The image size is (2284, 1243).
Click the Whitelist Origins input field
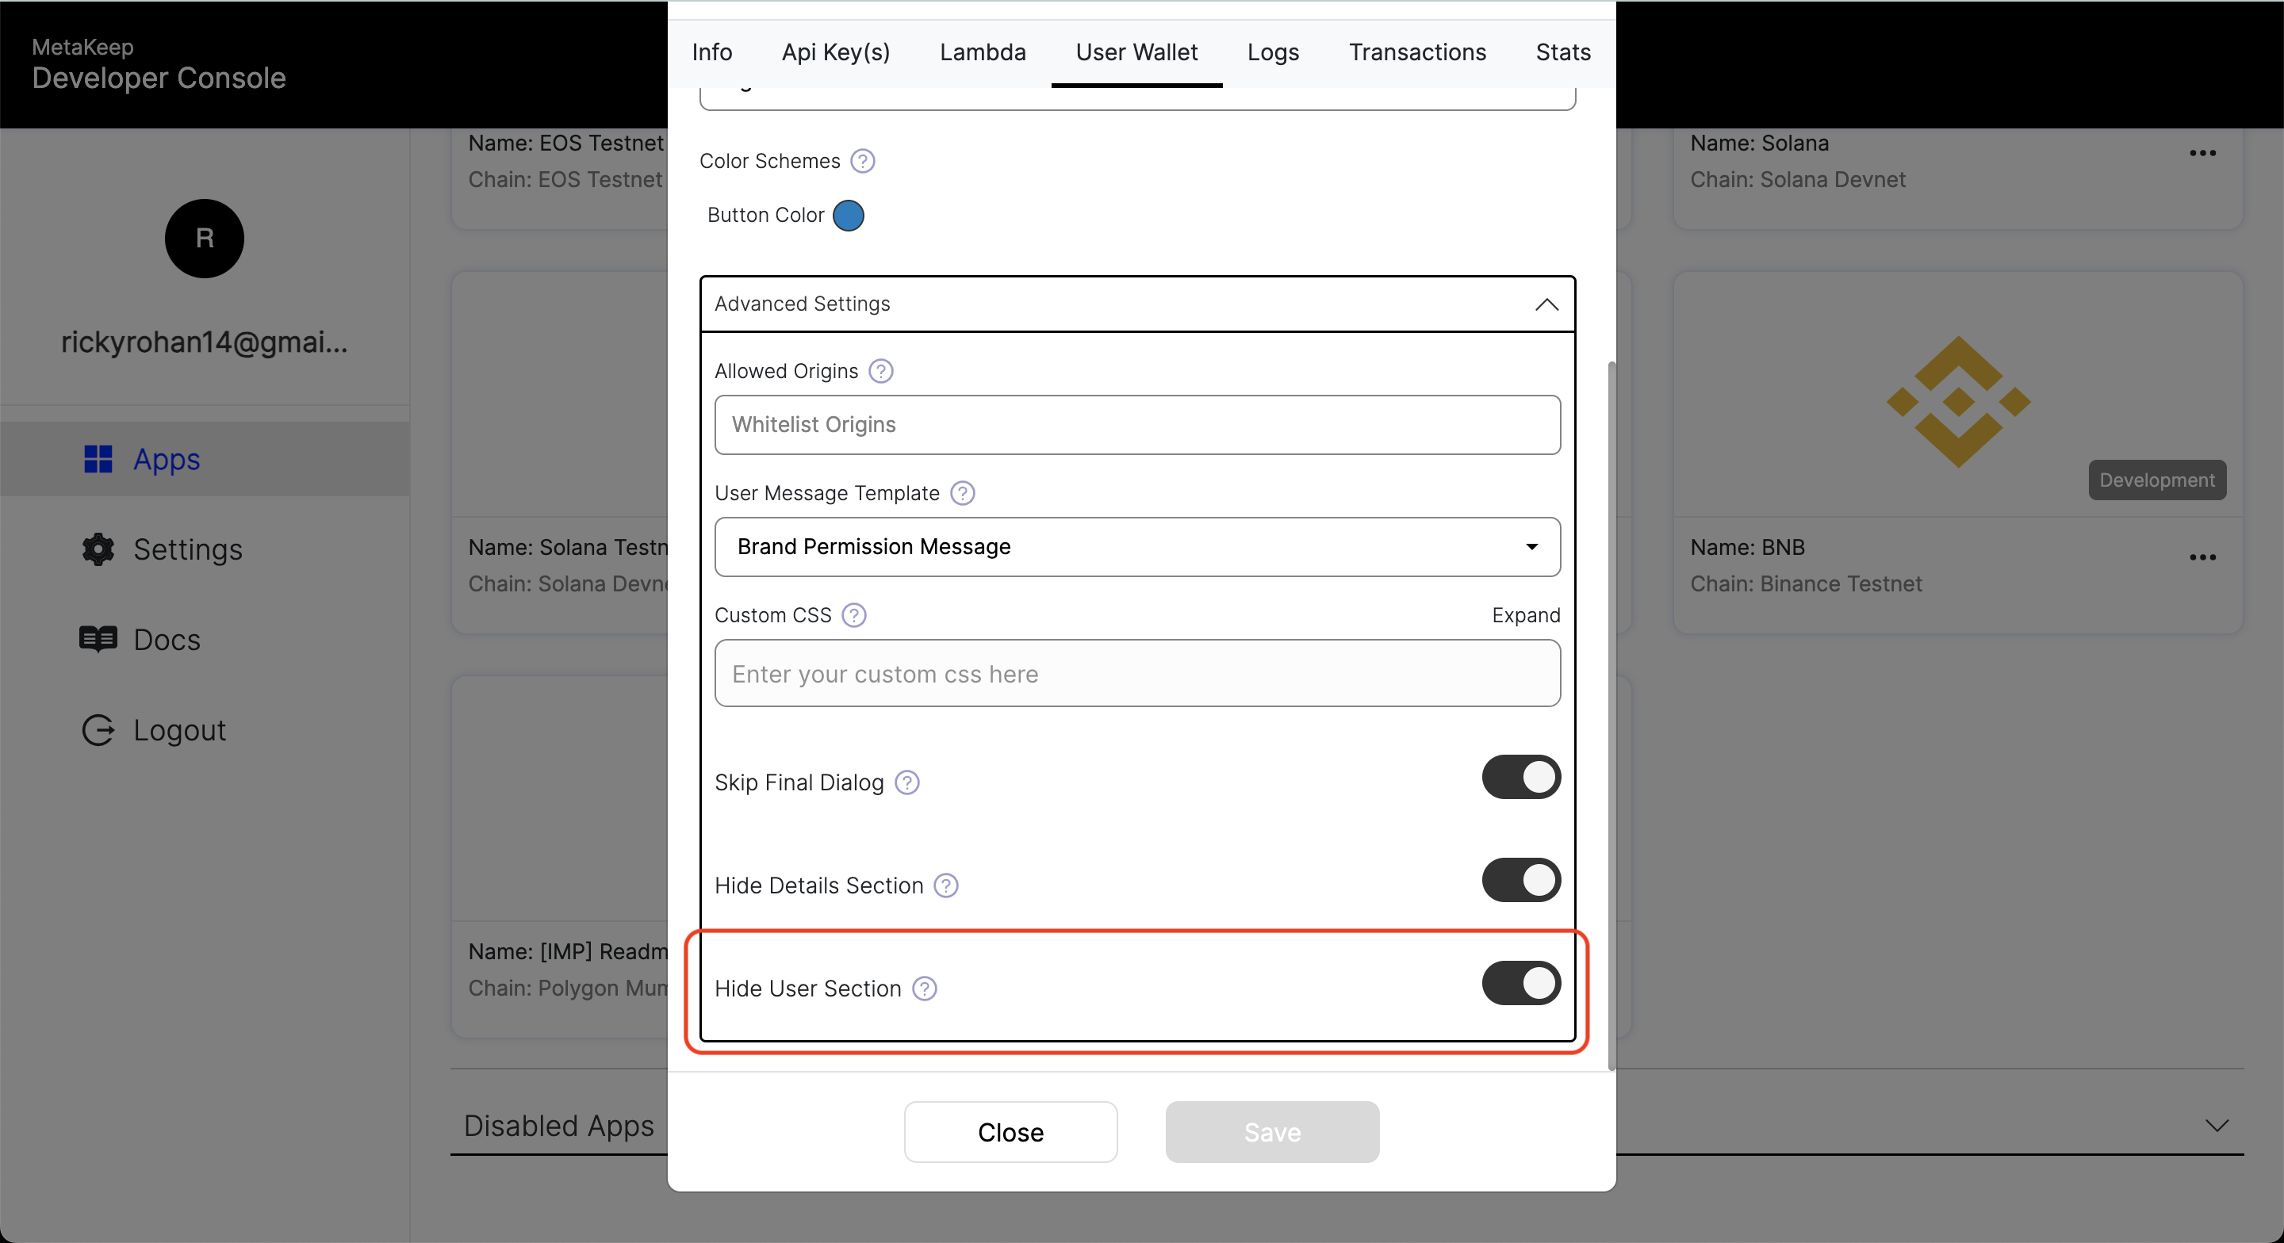click(x=1137, y=424)
